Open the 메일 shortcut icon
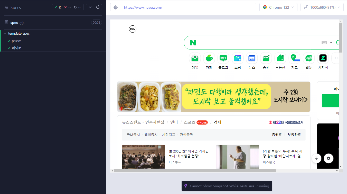 coord(195,58)
